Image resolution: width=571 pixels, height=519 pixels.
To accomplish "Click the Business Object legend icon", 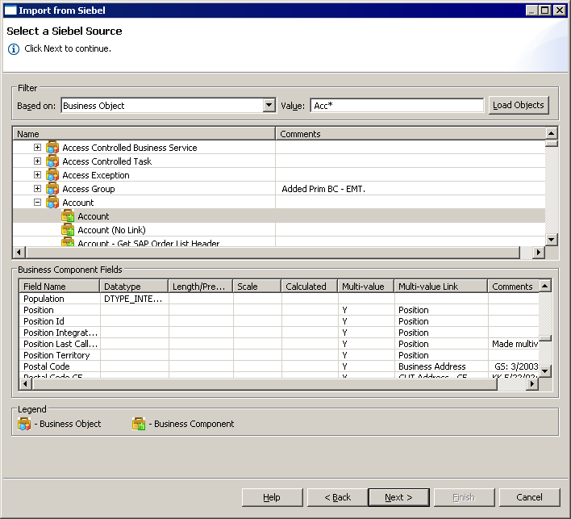I will [x=24, y=424].
